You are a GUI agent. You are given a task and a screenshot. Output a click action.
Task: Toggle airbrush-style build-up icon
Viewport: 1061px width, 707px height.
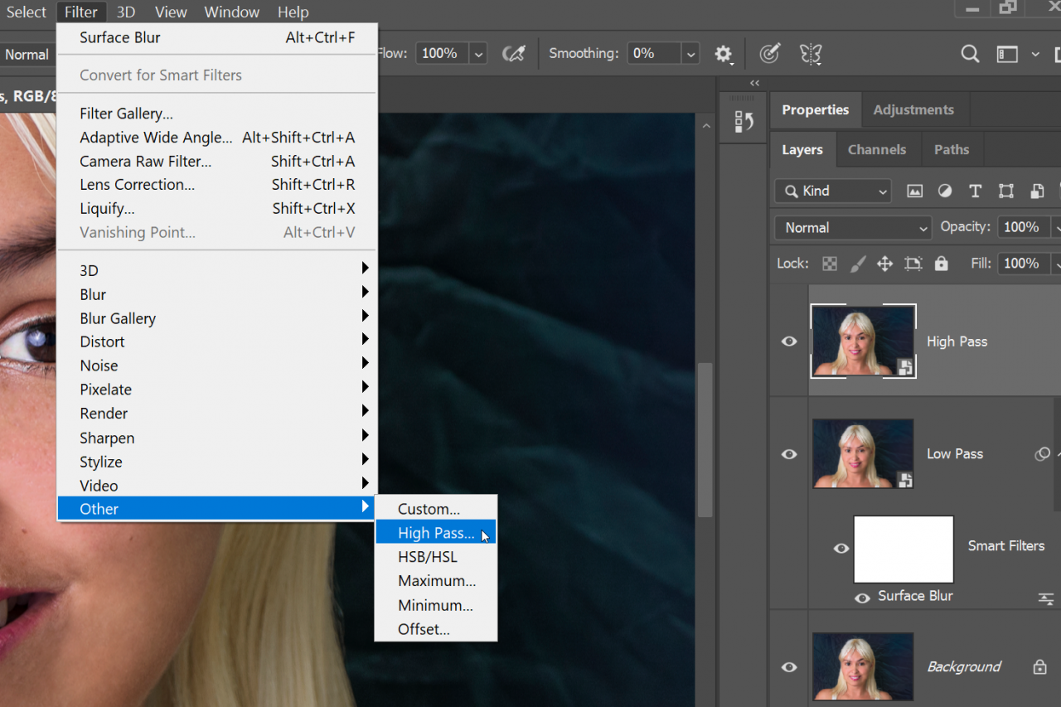tap(514, 54)
